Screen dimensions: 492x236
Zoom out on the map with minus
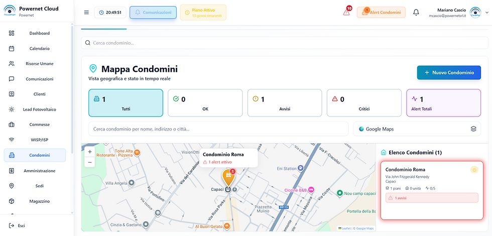click(x=90, y=162)
